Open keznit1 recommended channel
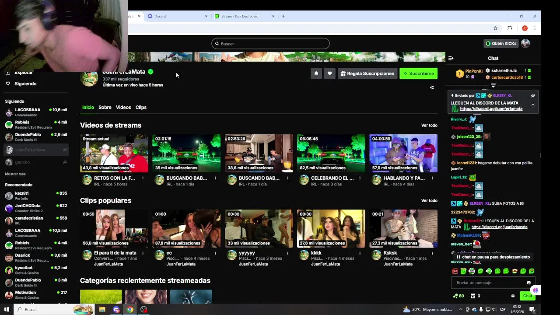 click(x=36, y=196)
